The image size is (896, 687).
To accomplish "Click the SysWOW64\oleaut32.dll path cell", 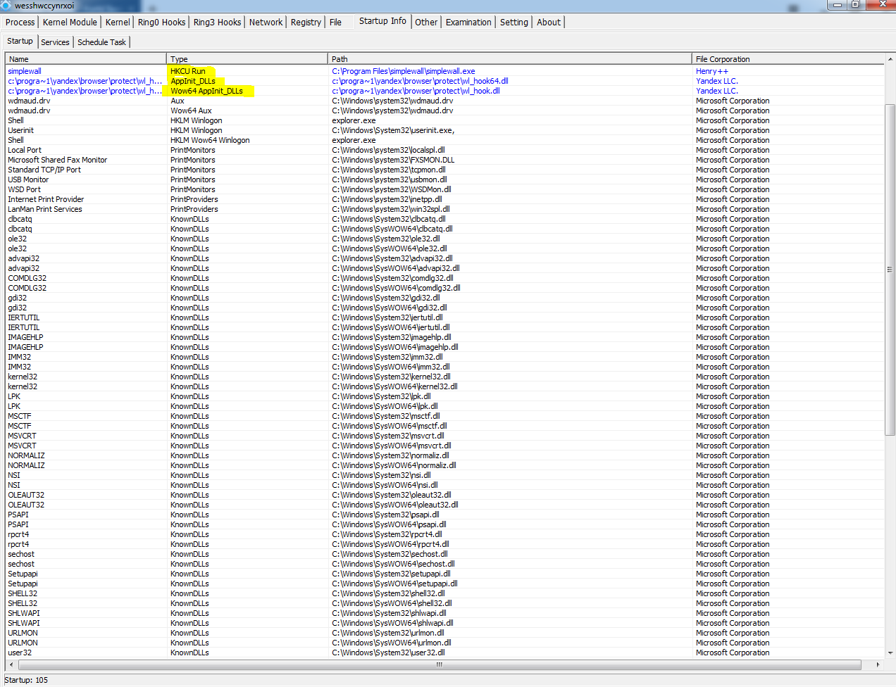I will [x=395, y=505].
